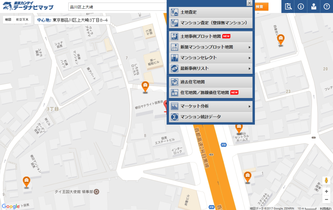Switch map to 地図 view
Image resolution: width=333 pixels, height=210 pixels.
click(8, 20)
